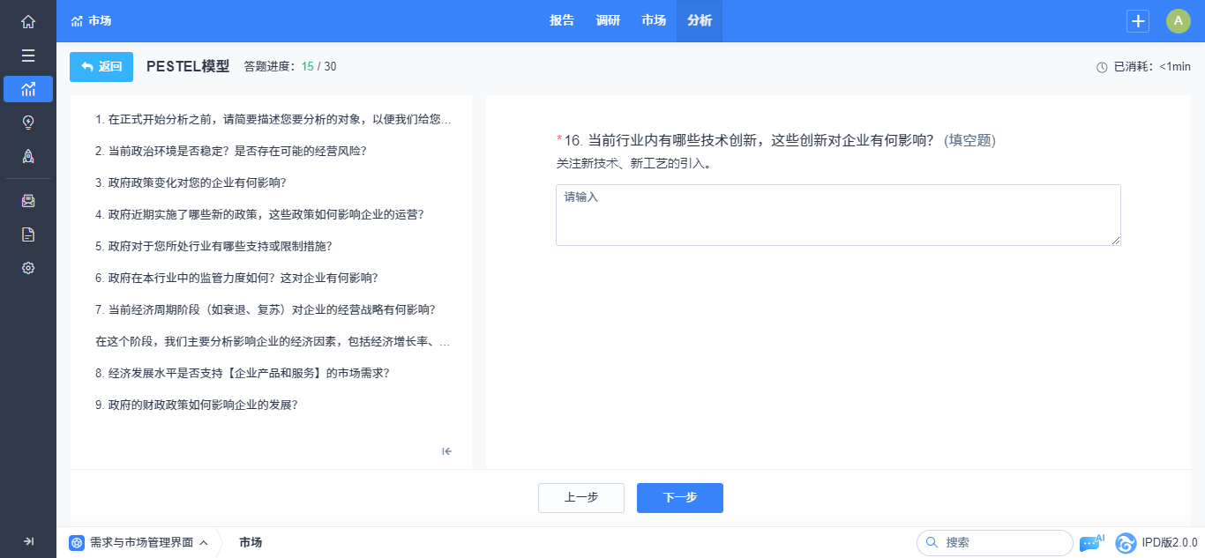Click the 下一步 button
Viewport: 1205px width, 558px height.
tap(679, 498)
